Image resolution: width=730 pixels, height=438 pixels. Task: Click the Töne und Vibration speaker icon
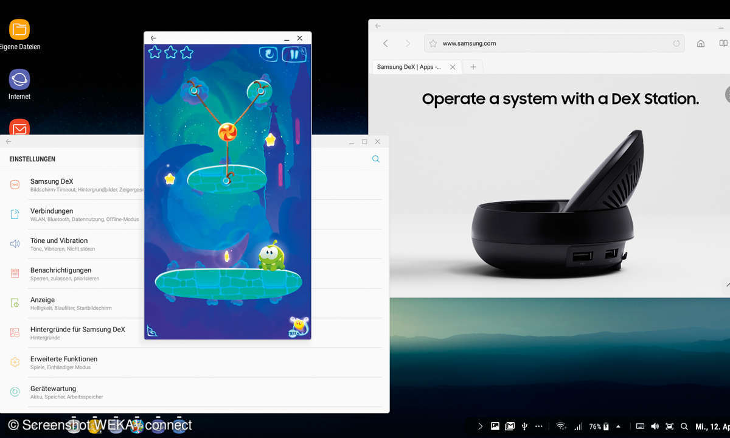tap(15, 244)
